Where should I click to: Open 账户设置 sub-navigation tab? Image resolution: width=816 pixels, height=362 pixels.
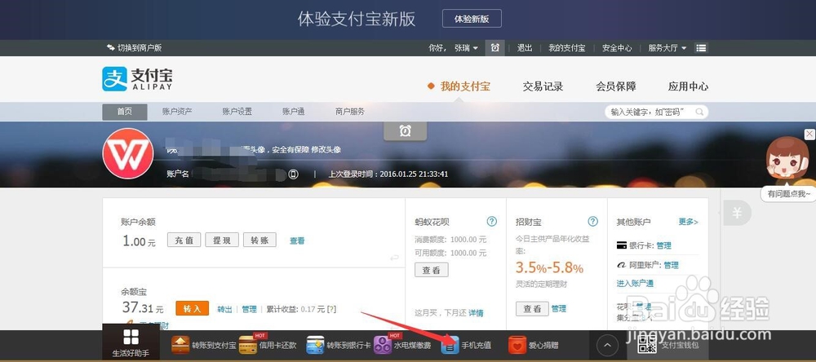point(237,112)
